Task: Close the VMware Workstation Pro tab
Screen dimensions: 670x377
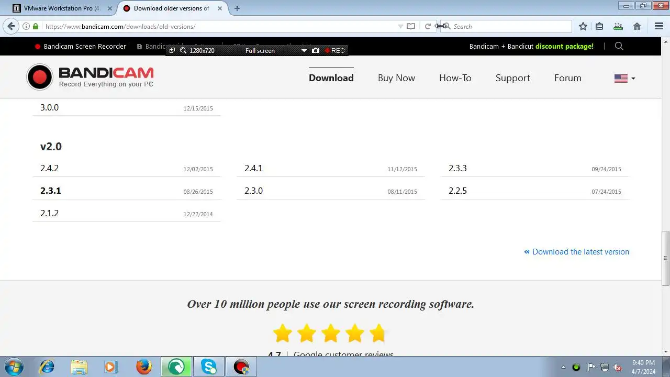Action: [110, 8]
